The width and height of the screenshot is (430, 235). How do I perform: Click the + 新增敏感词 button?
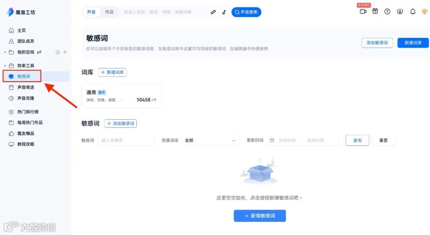(260, 216)
